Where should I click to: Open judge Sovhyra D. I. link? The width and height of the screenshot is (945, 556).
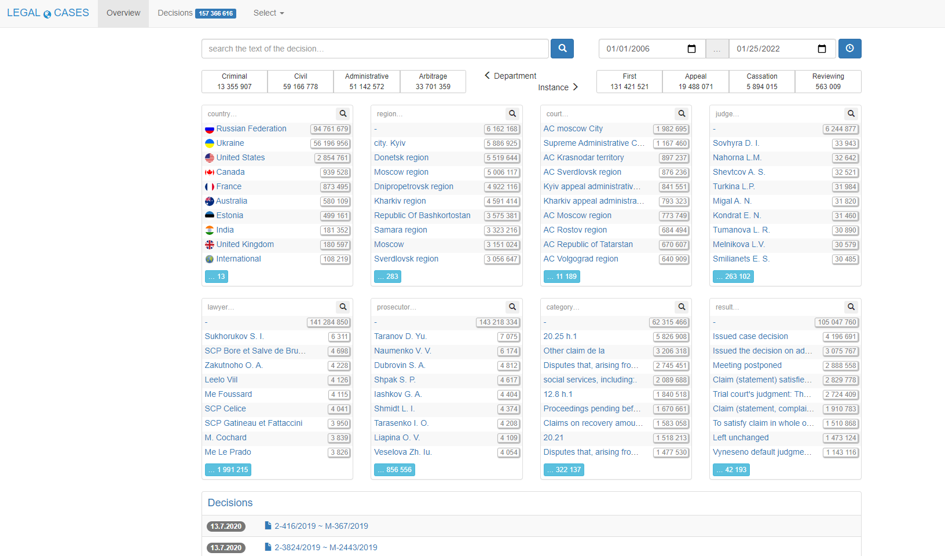point(736,143)
